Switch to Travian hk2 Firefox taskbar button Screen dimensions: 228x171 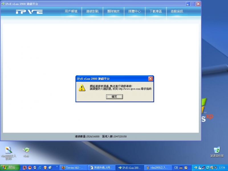point(74,168)
